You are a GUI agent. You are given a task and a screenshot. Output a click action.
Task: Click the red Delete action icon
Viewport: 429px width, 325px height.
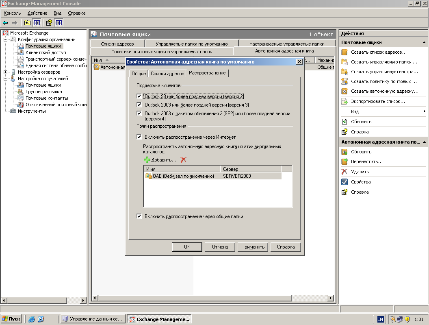pyautogui.click(x=344, y=172)
